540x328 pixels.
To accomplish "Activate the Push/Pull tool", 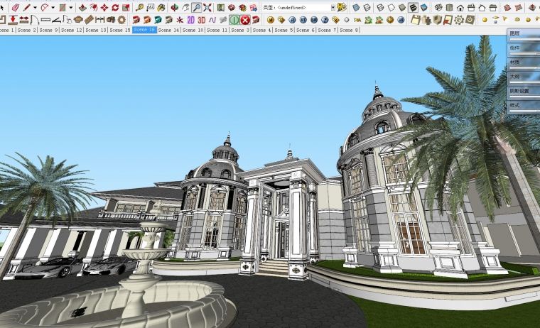I will click(x=82, y=7).
